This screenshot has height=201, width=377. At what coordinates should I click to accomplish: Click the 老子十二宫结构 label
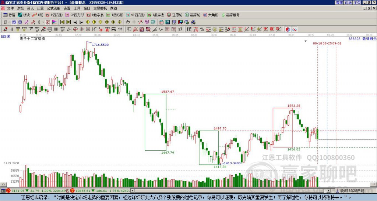(32, 39)
